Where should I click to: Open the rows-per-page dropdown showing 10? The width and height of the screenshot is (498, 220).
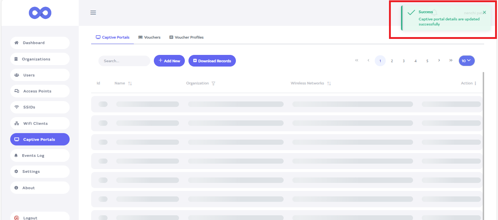tap(466, 61)
